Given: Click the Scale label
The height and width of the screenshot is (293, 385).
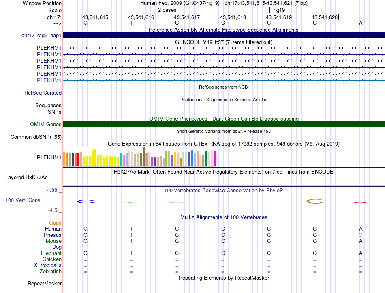Looking at the screenshot, I should coord(55,10).
